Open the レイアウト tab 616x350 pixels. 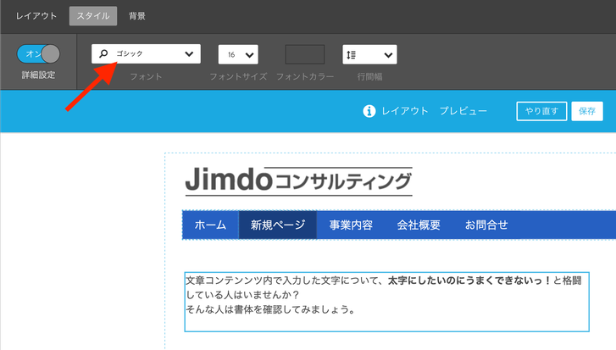pyautogui.click(x=36, y=16)
